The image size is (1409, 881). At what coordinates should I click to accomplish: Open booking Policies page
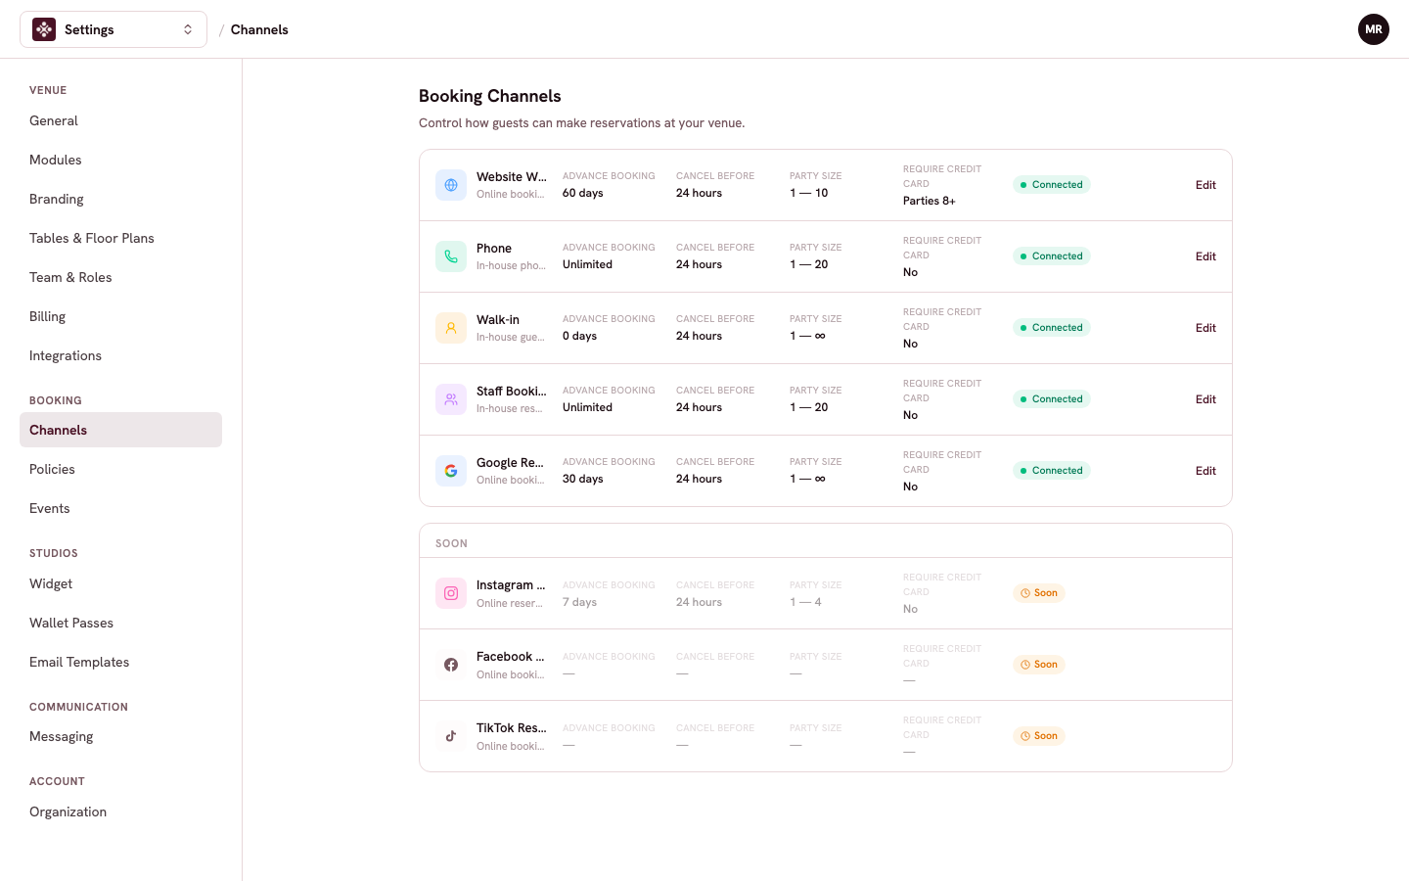tap(120, 469)
